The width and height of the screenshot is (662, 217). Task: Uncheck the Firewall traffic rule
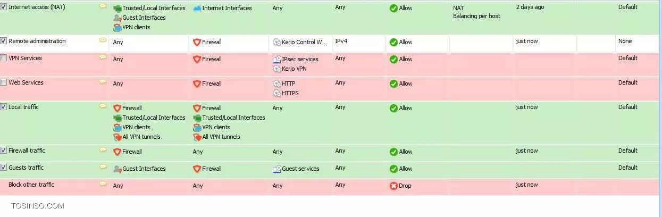tap(4, 151)
